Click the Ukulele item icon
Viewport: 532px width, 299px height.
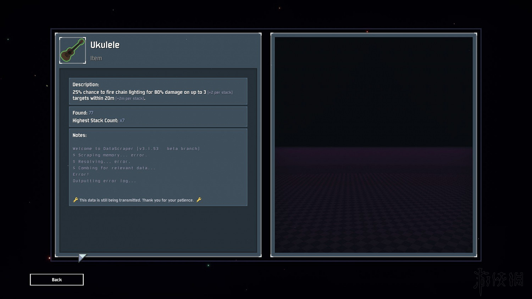click(72, 50)
